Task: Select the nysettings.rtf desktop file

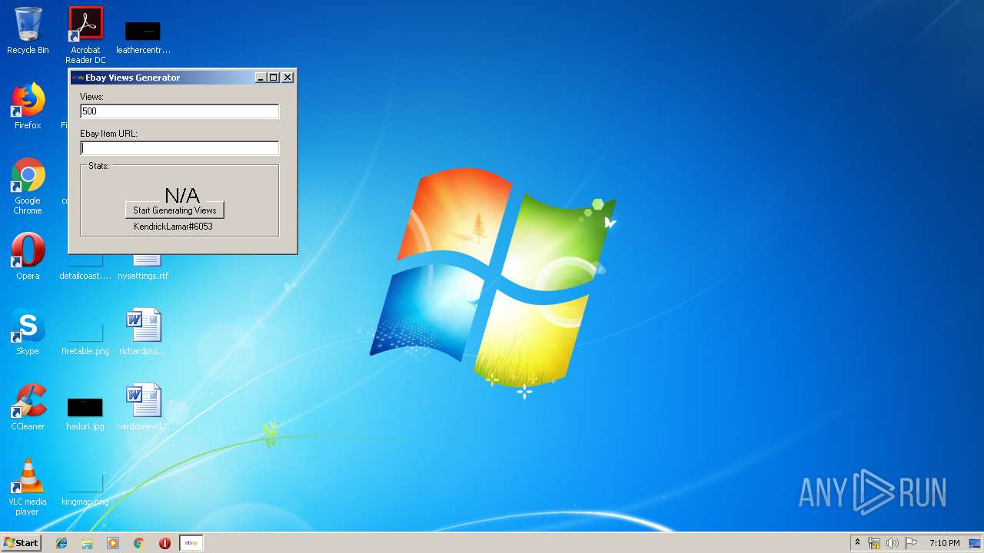Action: 143,267
